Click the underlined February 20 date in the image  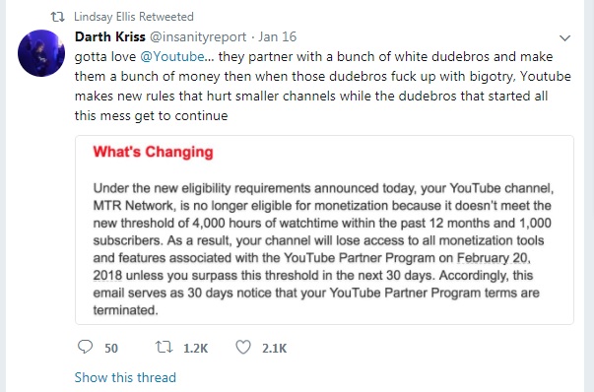coord(494,258)
